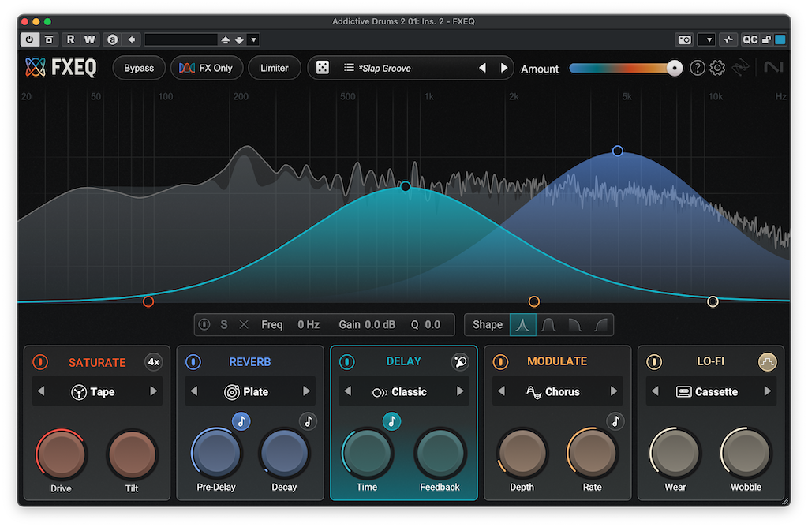The width and height of the screenshot is (808, 527).
Task: Click the Bypass button
Action: (x=139, y=68)
